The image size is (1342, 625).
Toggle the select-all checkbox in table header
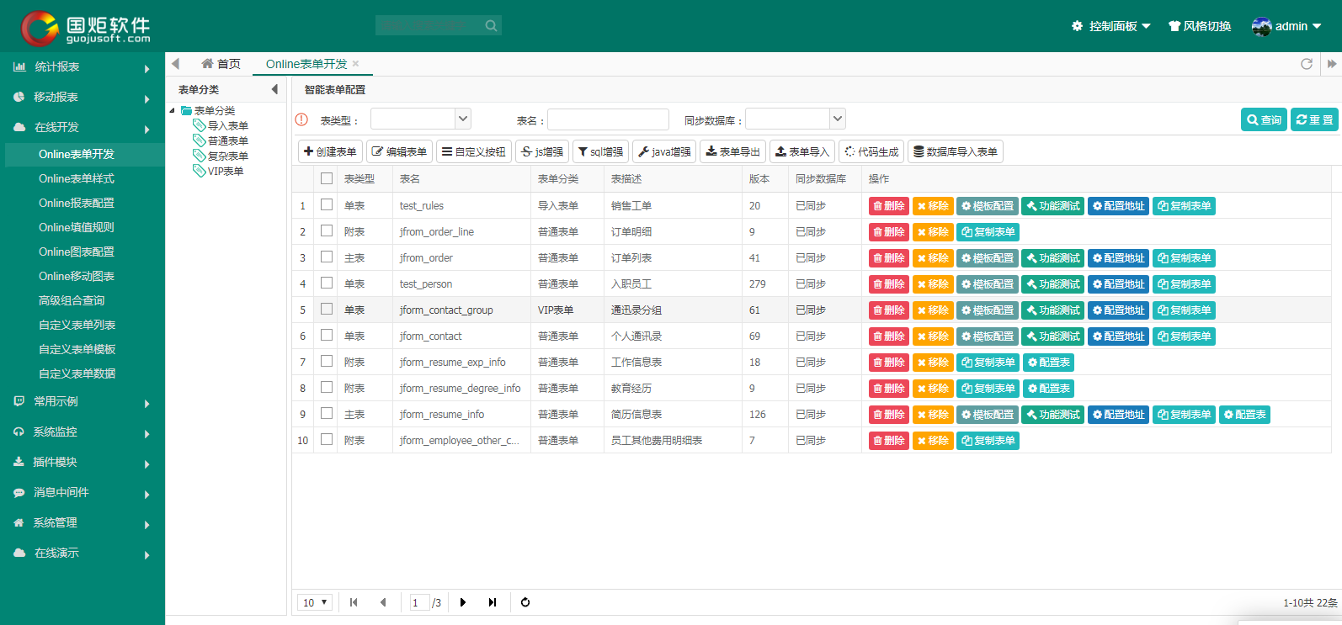pyautogui.click(x=327, y=178)
